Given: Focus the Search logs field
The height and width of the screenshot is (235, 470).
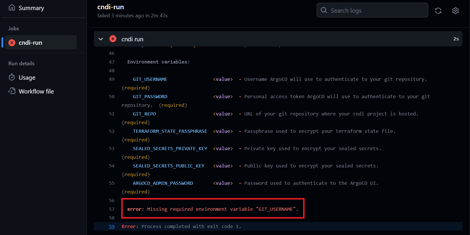Looking at the screenshot, I should point(372,10).
